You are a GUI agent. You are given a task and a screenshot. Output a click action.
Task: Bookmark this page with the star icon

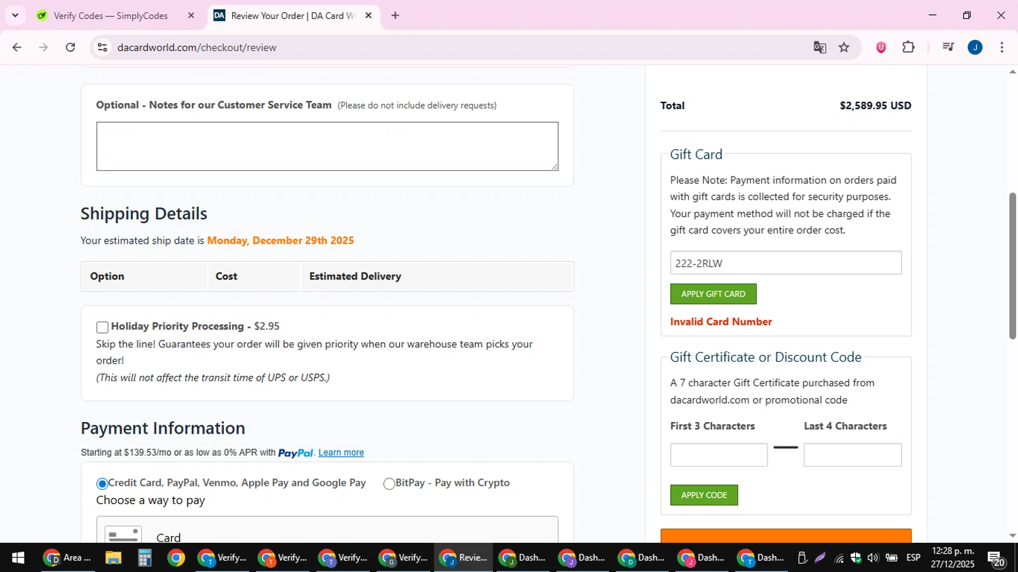point(844,47)
